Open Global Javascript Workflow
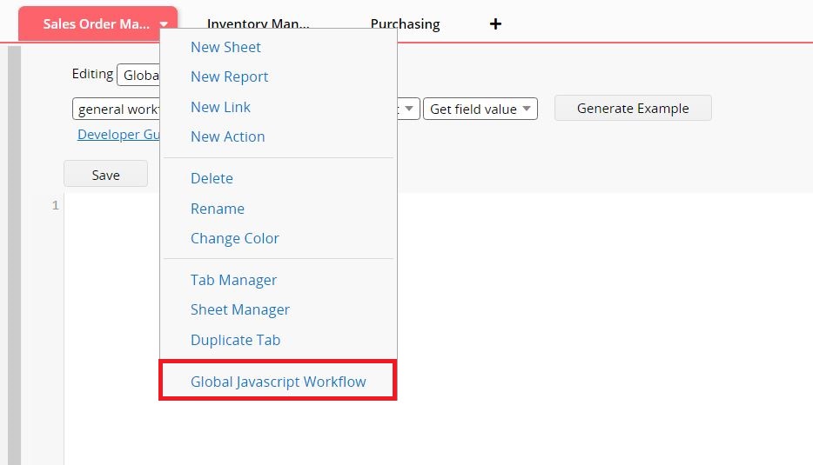 [278, 382]
